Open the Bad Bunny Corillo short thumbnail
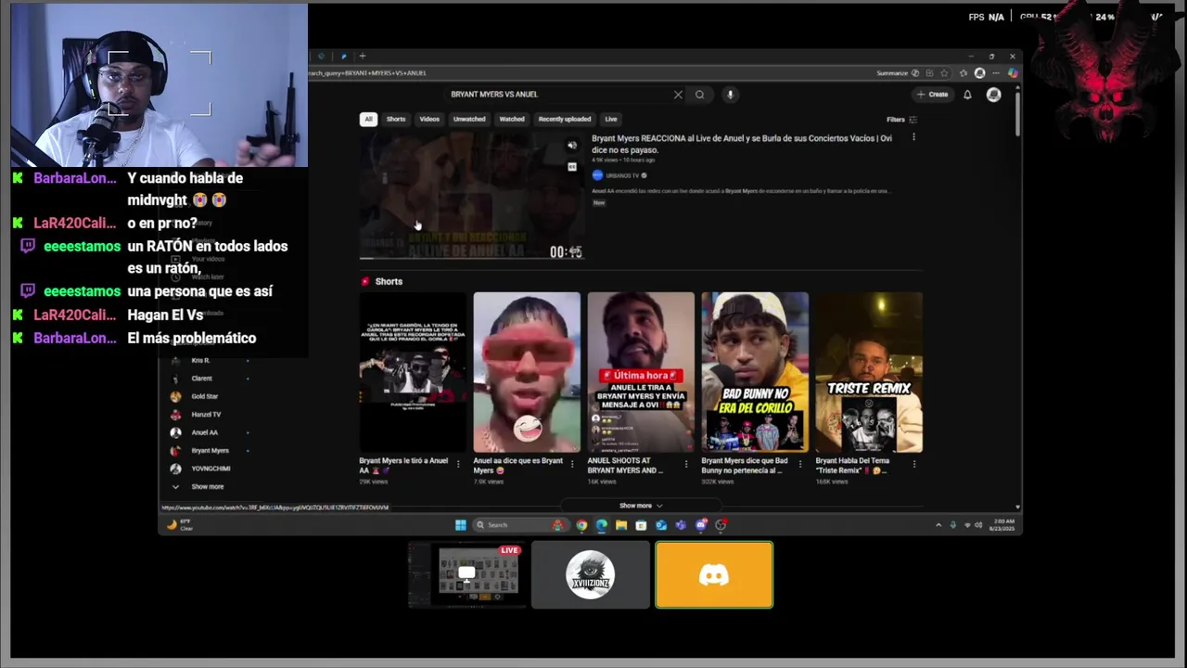The image size is (1187, 668). point(755,372)
